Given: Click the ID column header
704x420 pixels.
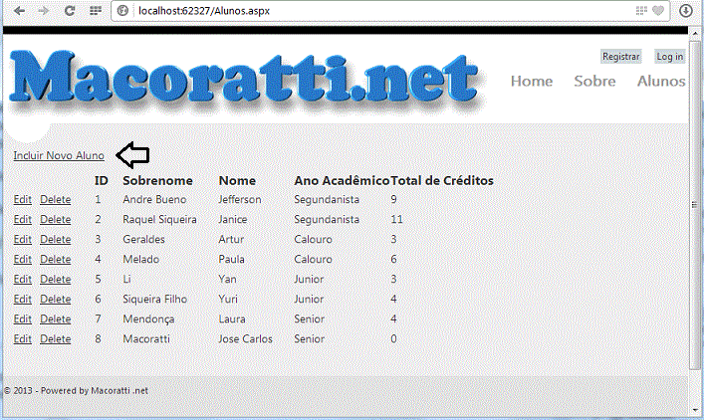Looking at the screenshot, I should pos(101,180).
